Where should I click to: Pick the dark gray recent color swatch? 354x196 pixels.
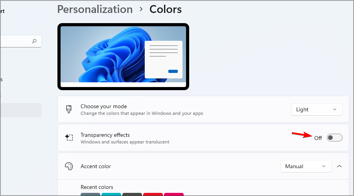(x=132, y=194)
